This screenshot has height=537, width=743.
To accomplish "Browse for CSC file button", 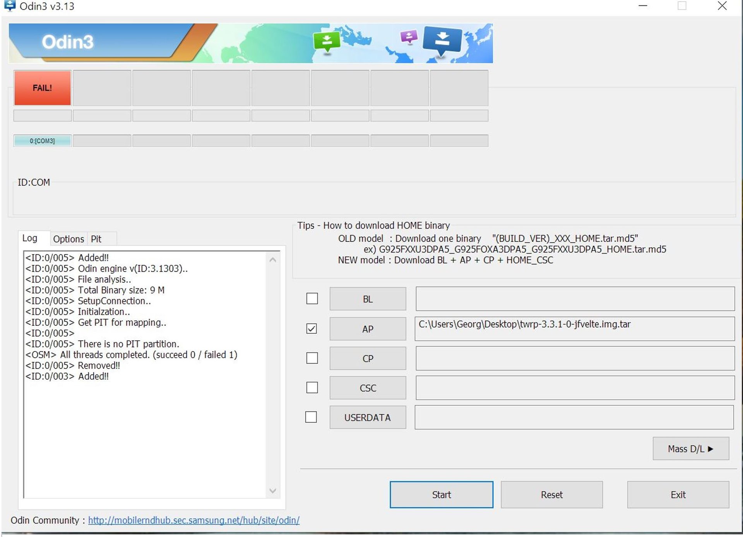I will [x=368, y=388].
